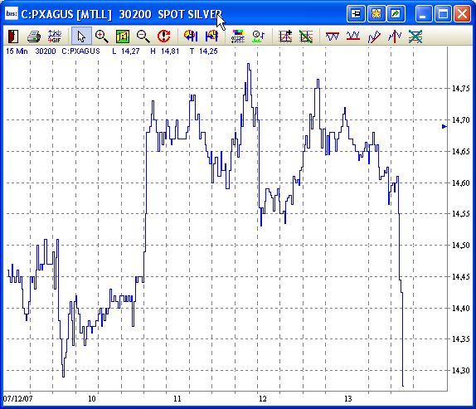This screenshot has height=409, width=476.
Task: Click the exit door icon
Action: pos(13,37)
